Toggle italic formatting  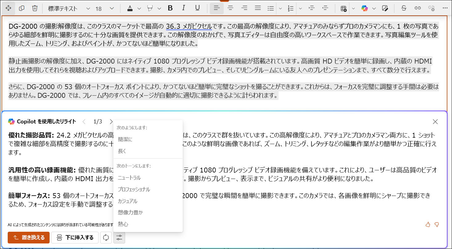pos(184,8)
